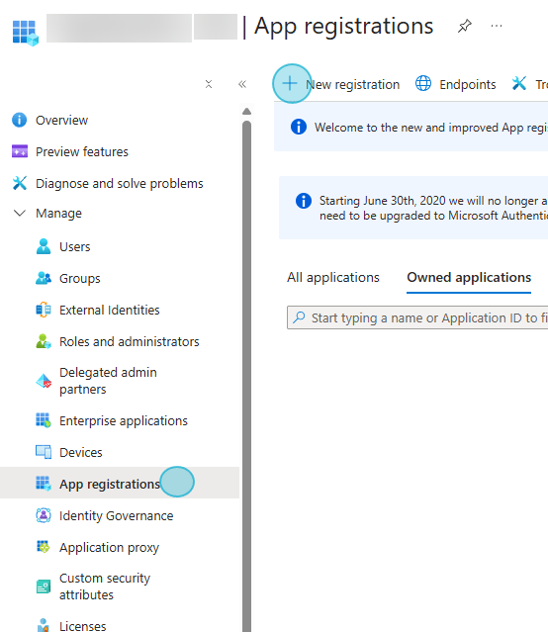Viewport: 548px width, 632px height.
Task: Click the magnifier icon in search box
Action: 299,317
